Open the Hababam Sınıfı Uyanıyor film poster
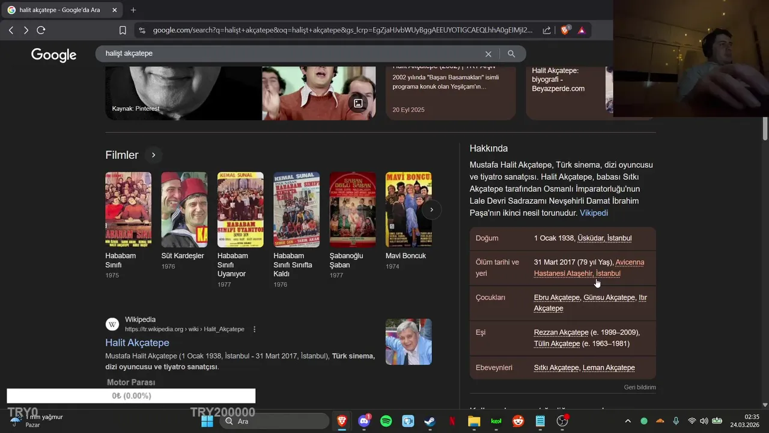The height and width of the screenshot is (433, 769). [240, 210]
